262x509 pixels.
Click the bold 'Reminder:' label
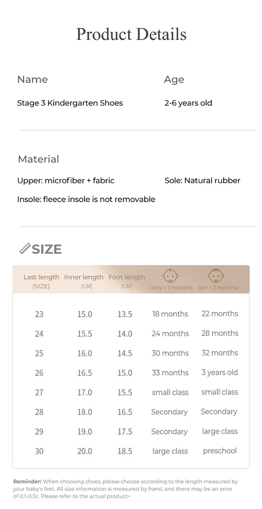(x=27, y=481)
